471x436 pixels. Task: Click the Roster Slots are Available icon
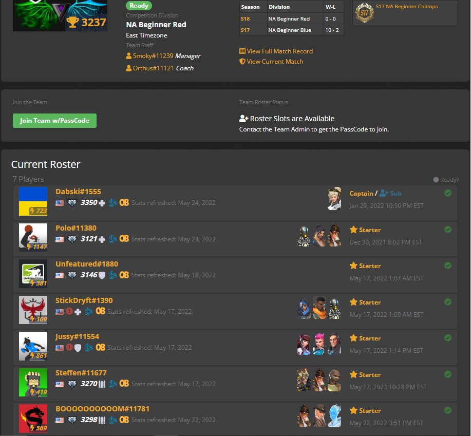click(243, 119)
